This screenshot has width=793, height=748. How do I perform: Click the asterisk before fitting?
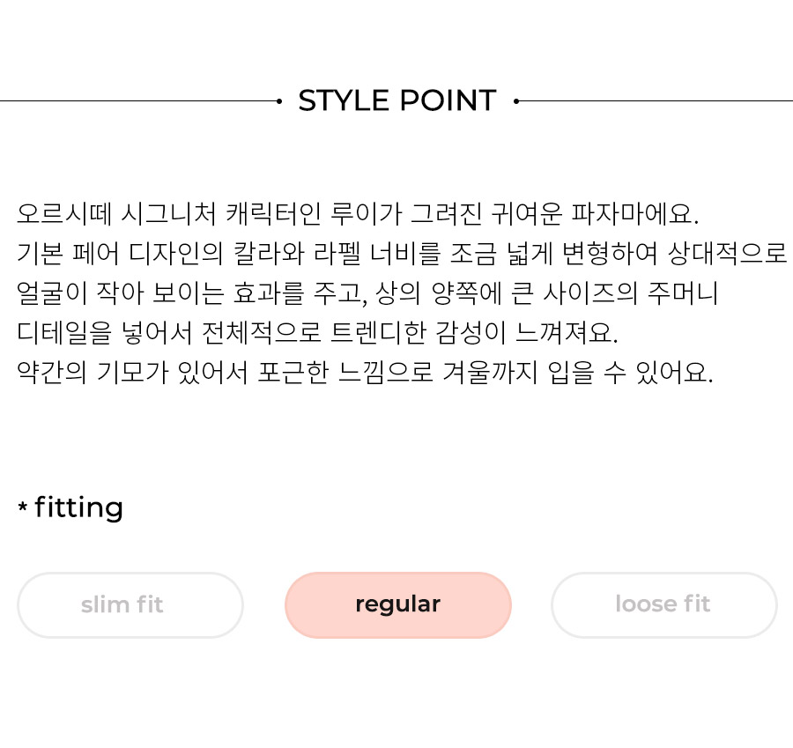22,507
